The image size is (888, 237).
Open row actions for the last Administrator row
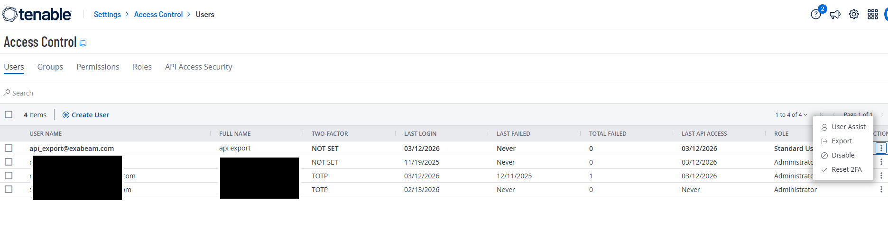pos(881,189)
